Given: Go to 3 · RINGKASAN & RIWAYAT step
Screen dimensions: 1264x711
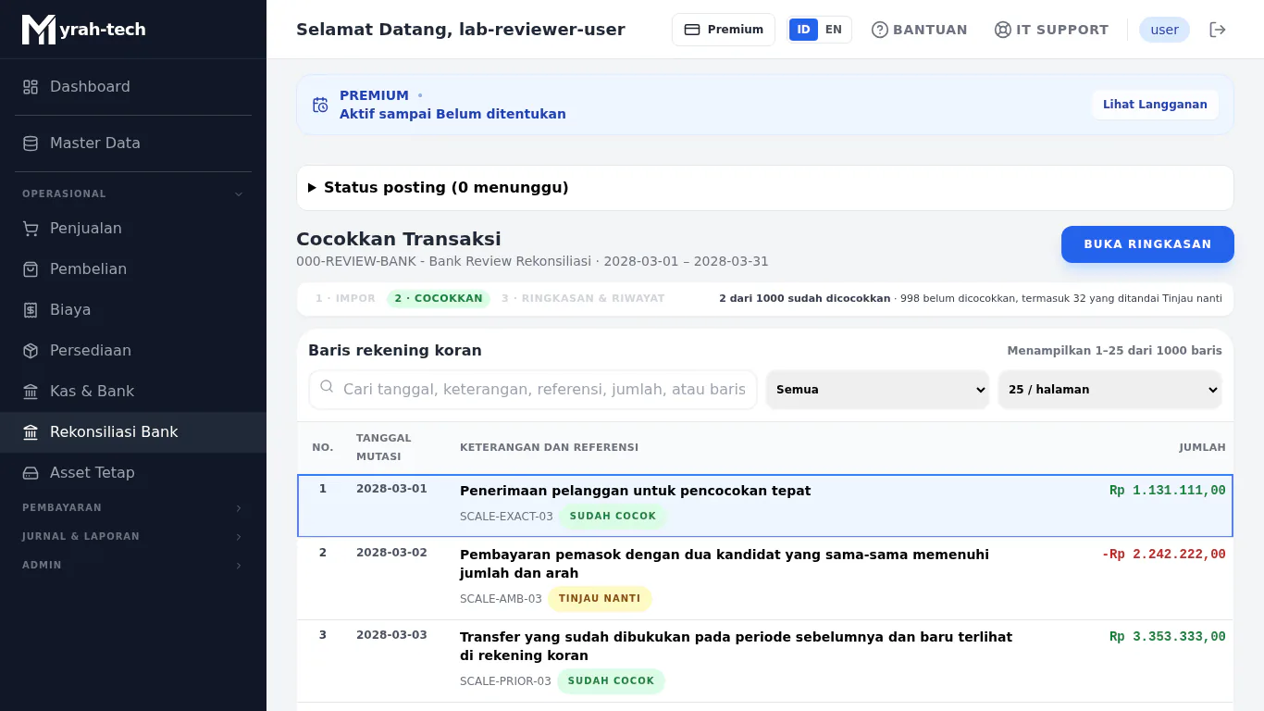Looking at the screenshot, I should [x=583, y=298].
